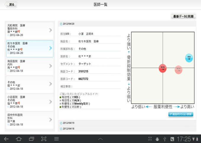This screenshot has width=201, height=143.
Task: Tap the notification card icon before clock
Action: [172, 139]
